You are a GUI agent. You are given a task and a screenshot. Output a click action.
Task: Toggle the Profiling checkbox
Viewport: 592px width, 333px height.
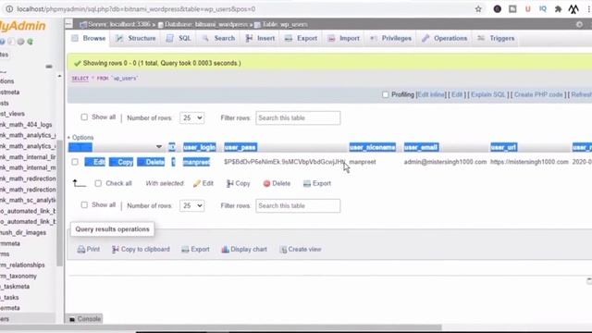(x=385, y=94)
